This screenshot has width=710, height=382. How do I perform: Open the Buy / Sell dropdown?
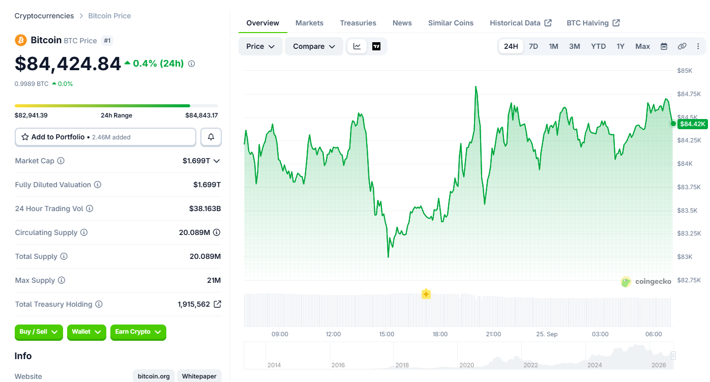(x=39, y=332)
